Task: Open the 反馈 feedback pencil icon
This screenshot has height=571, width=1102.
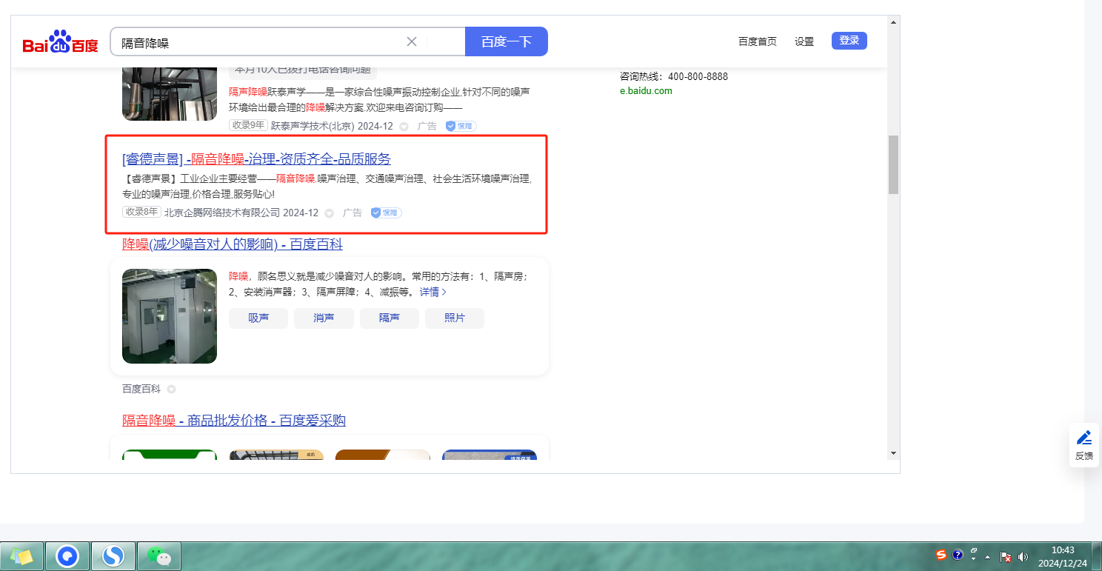Action: tap(1083, 444)
